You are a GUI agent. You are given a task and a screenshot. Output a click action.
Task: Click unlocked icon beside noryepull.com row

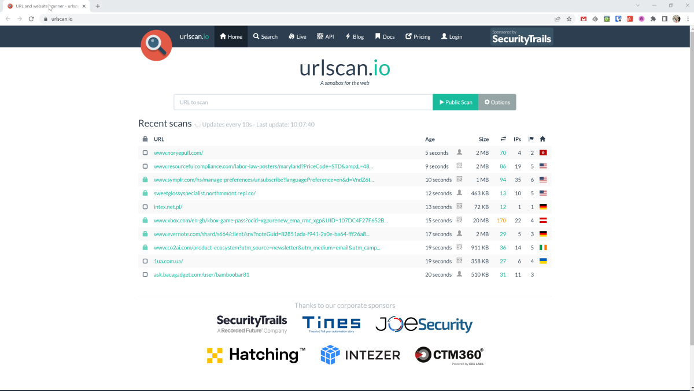(x=145, y=153)
